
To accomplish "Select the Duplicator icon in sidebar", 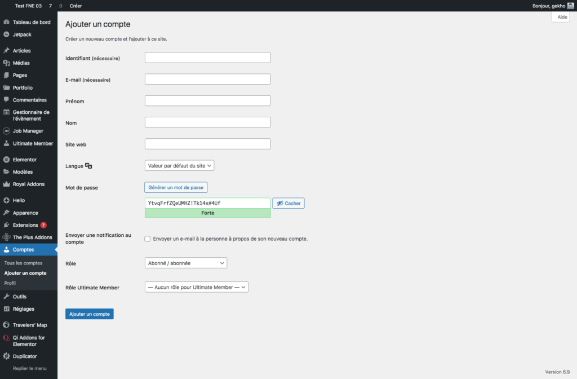I will coord(7,356).
